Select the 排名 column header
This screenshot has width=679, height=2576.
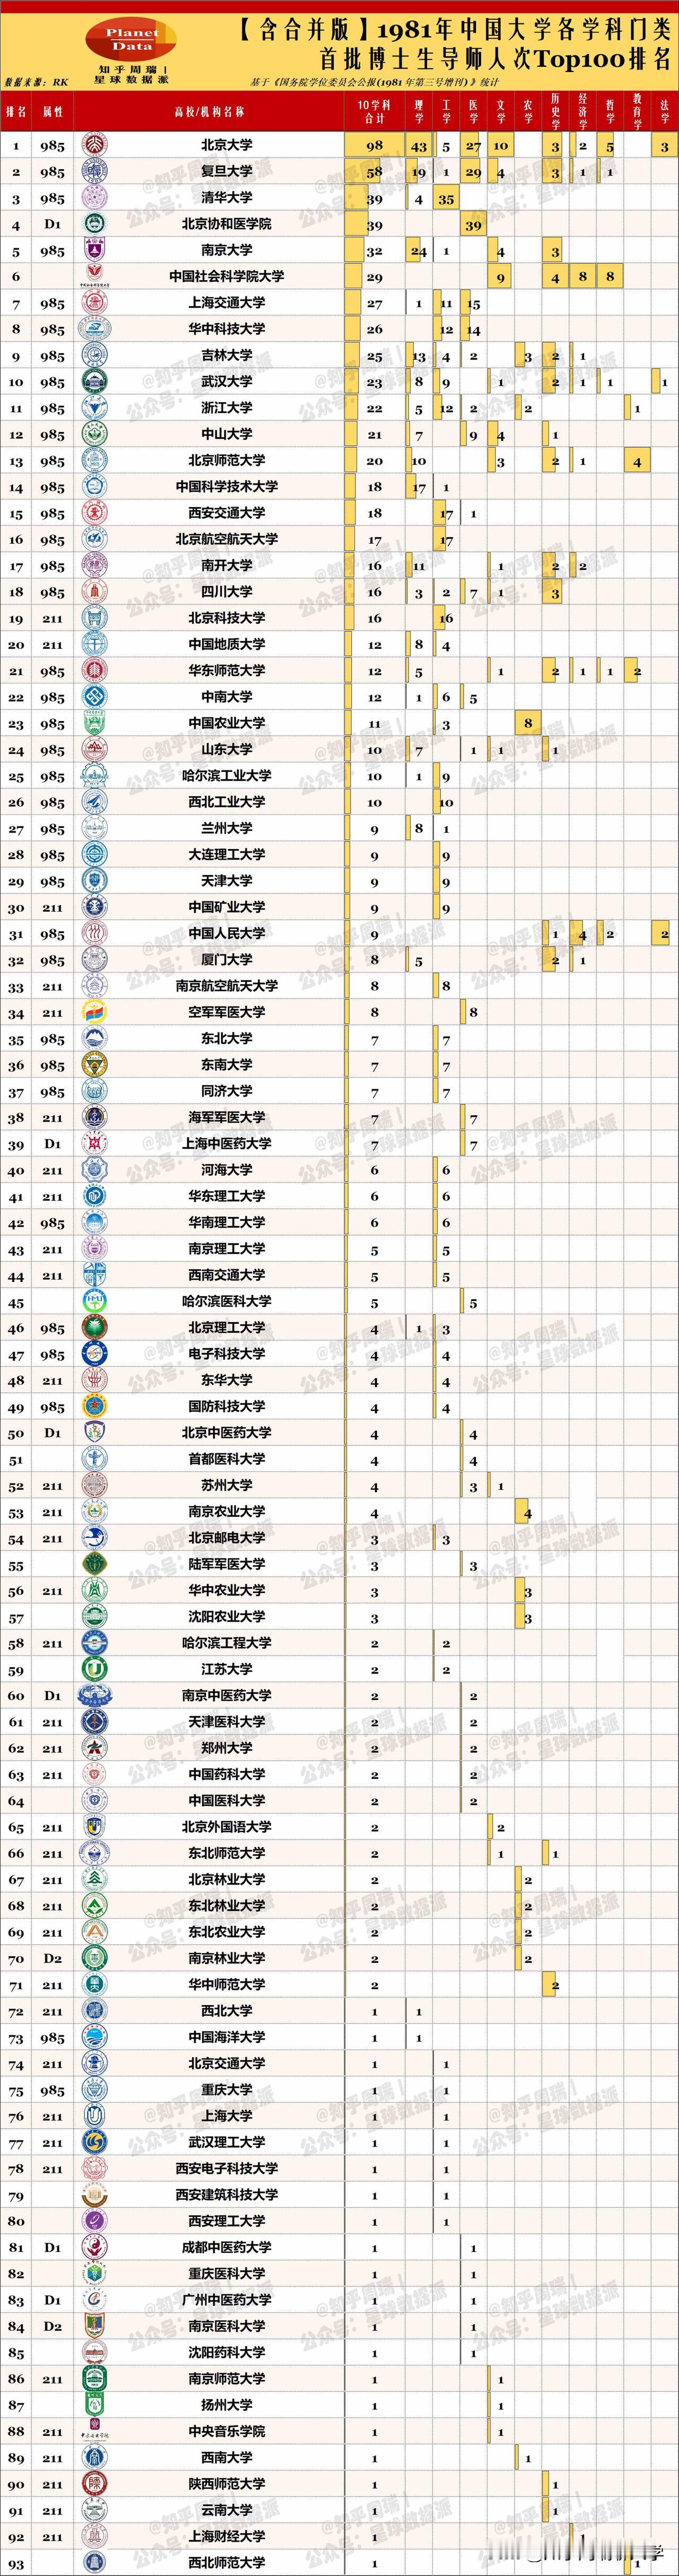16,112
